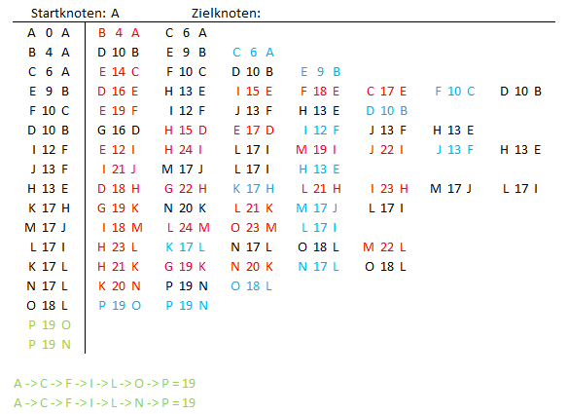Screen dimensions: 568x414
Task: Select the blue 'K 17 H' entry
Action: pos(253,189)
